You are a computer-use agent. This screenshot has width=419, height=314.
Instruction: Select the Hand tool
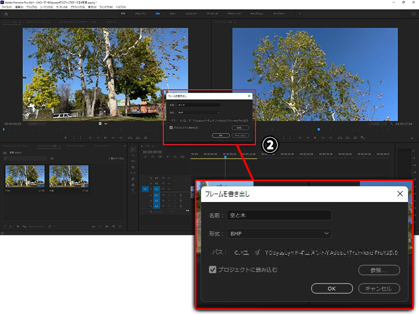tap(133, 185)
